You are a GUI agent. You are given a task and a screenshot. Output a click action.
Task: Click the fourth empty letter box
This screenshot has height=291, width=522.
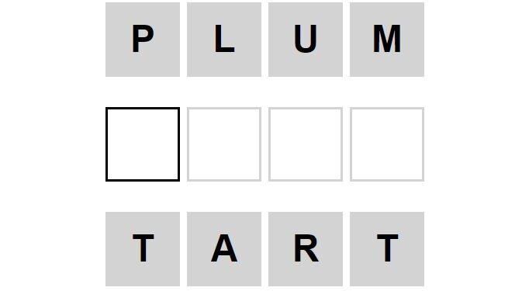point(387,144)
